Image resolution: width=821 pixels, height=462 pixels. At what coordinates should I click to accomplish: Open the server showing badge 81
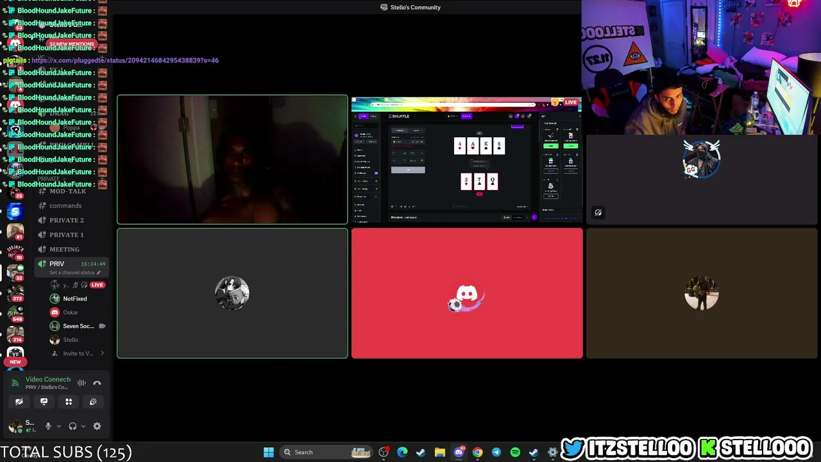click(x=15, y=232)
